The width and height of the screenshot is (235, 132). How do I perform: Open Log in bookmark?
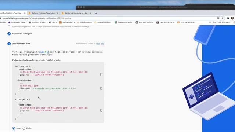tap(53, 22)
